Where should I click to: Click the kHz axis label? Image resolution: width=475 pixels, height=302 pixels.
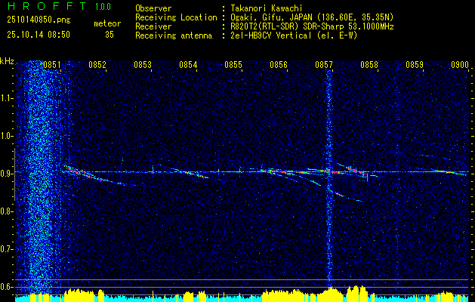coord(7,61)
